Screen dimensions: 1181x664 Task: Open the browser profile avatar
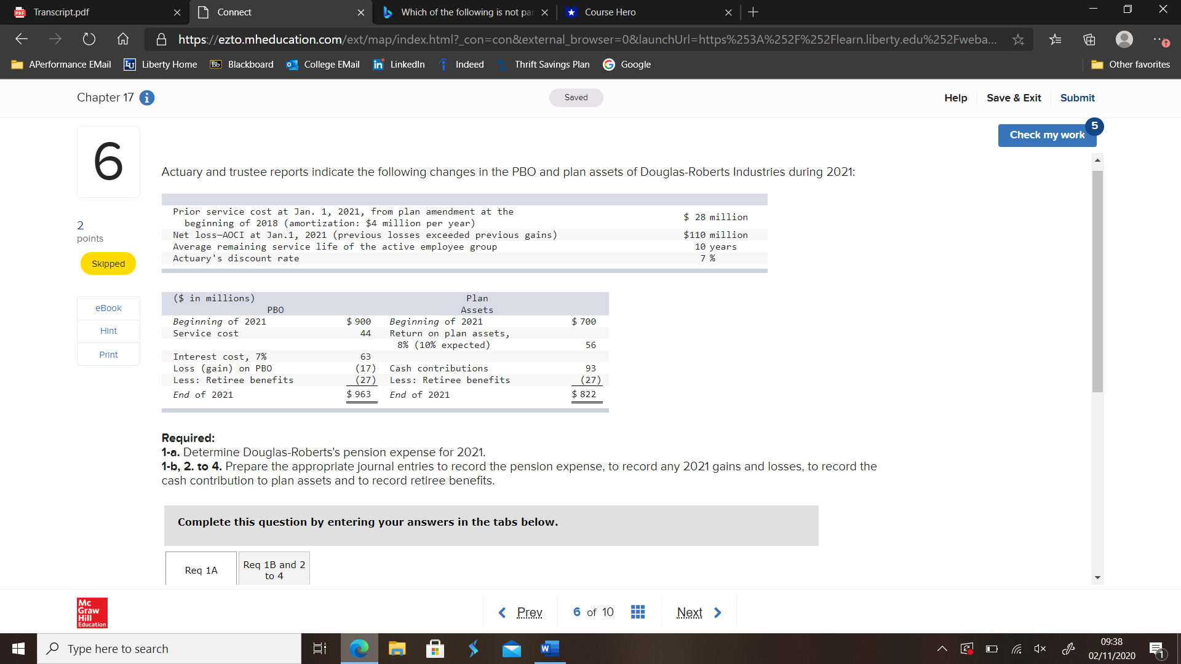click(1124, 39)
